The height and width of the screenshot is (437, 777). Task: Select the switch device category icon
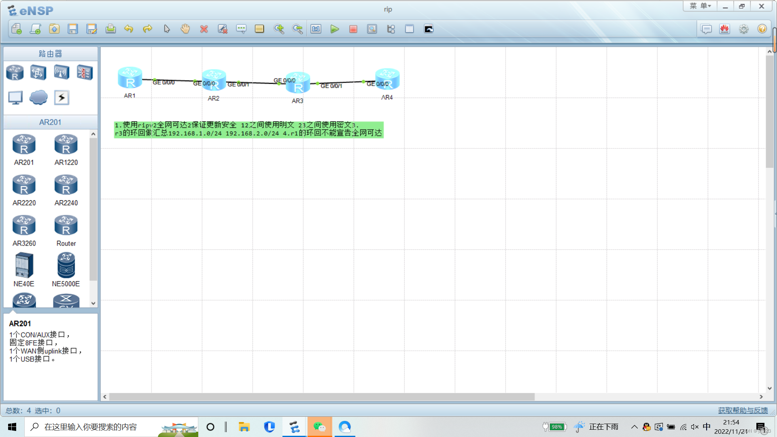tap(38, 73)
